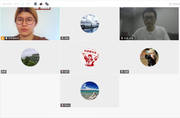Open the cloud recording status icon
The width and height of the screenshot is (180, 118).
(x=41, y=4)
